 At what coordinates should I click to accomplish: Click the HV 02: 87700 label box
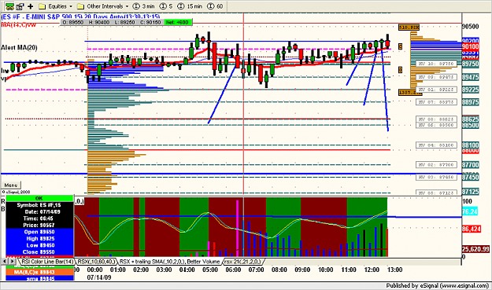pos(436,165)
